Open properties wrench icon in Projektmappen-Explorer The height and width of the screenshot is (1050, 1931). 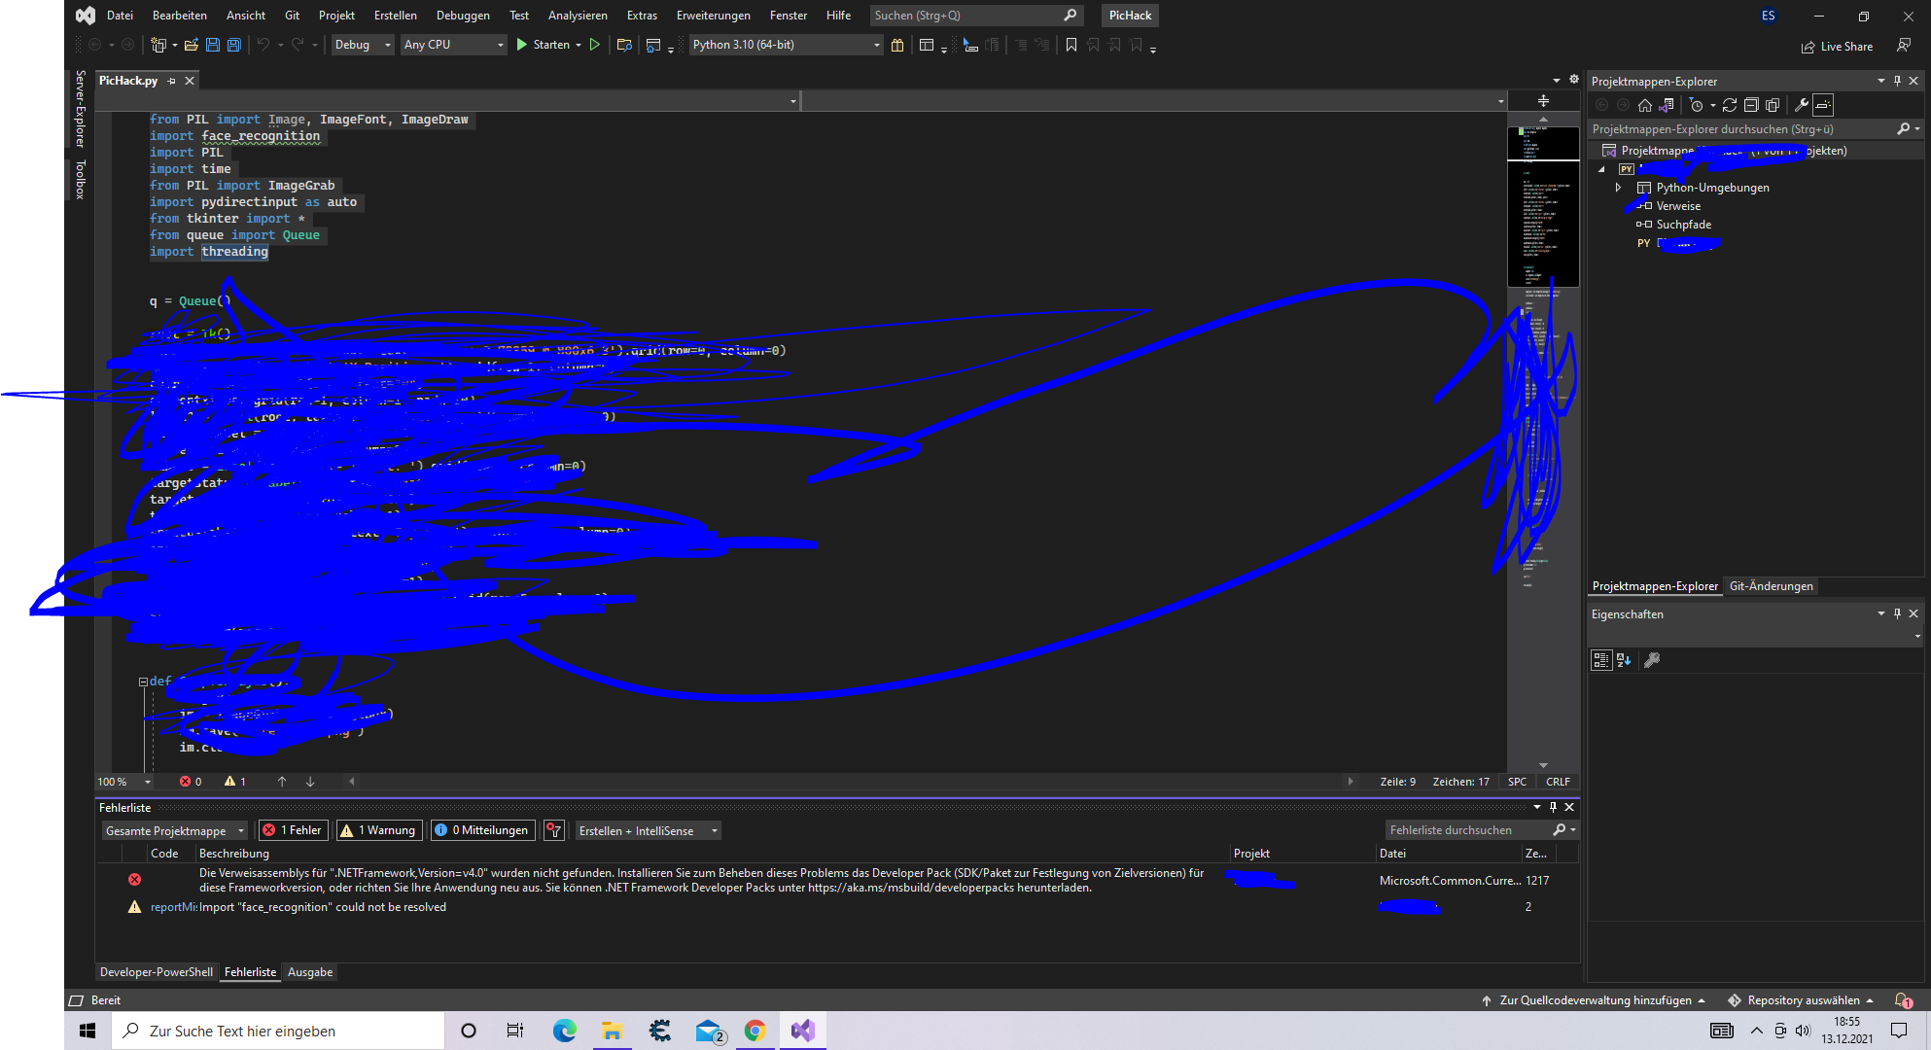[1801, 105]
